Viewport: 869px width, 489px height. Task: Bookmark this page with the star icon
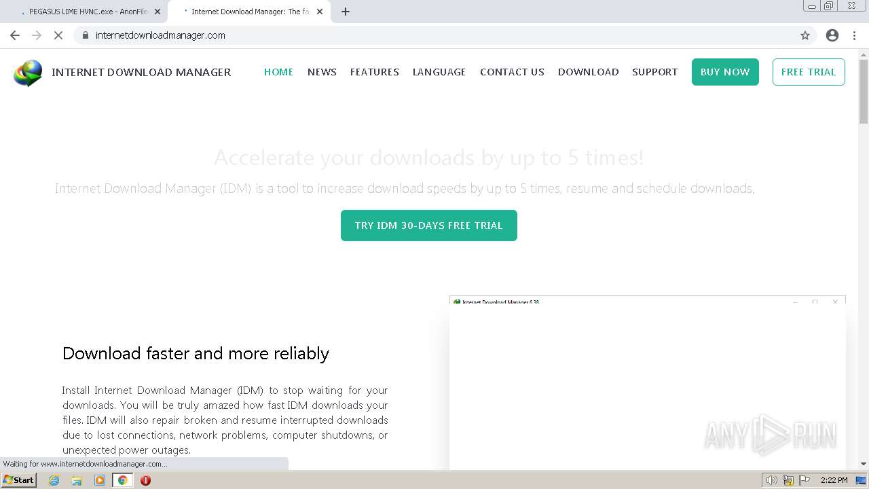805,35
